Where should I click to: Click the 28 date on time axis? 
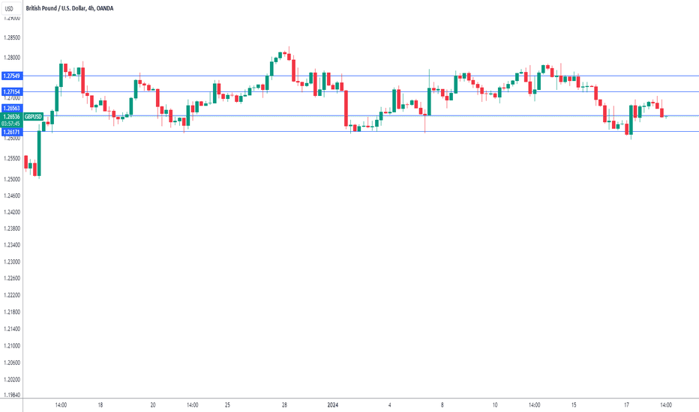[284, 405]
